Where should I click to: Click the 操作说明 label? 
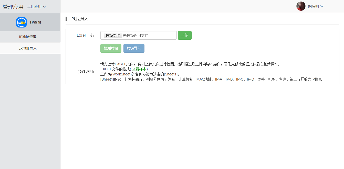point(86,72)
